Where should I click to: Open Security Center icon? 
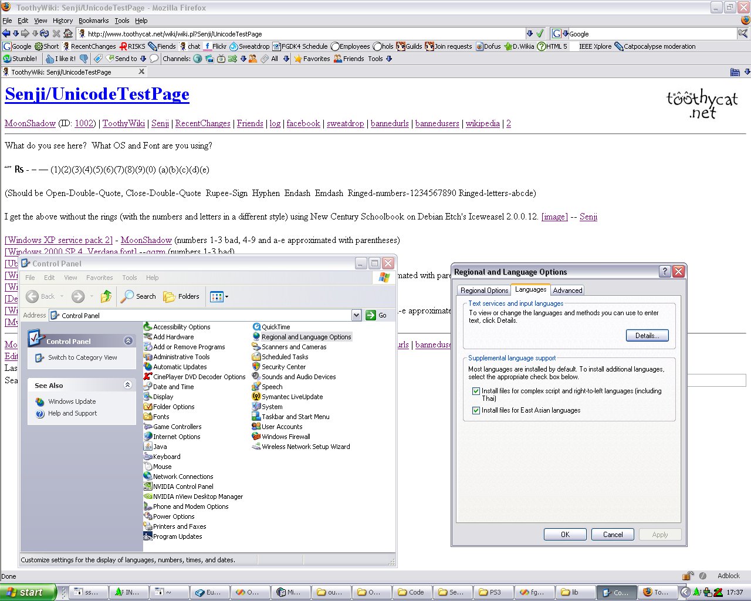[256, 367]
